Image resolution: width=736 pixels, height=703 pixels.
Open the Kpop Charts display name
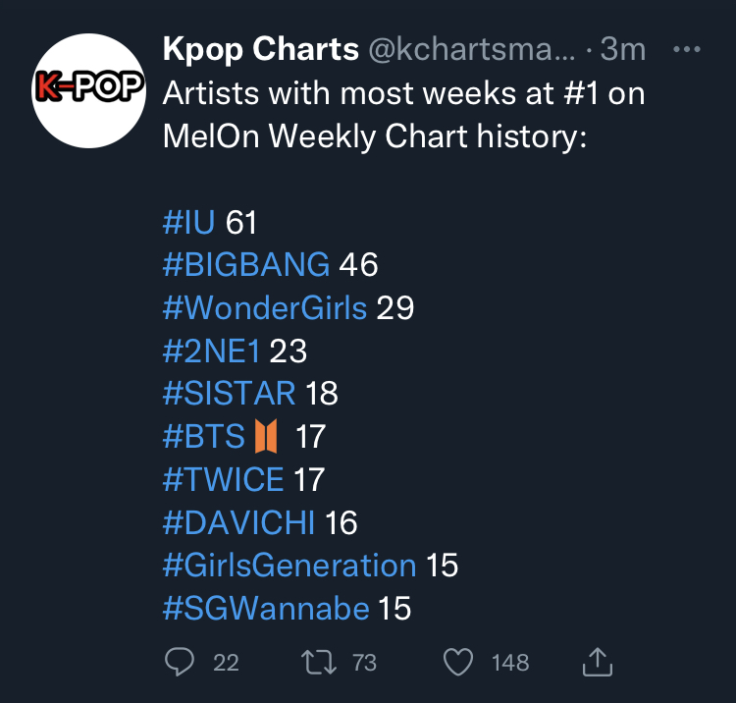260,50
